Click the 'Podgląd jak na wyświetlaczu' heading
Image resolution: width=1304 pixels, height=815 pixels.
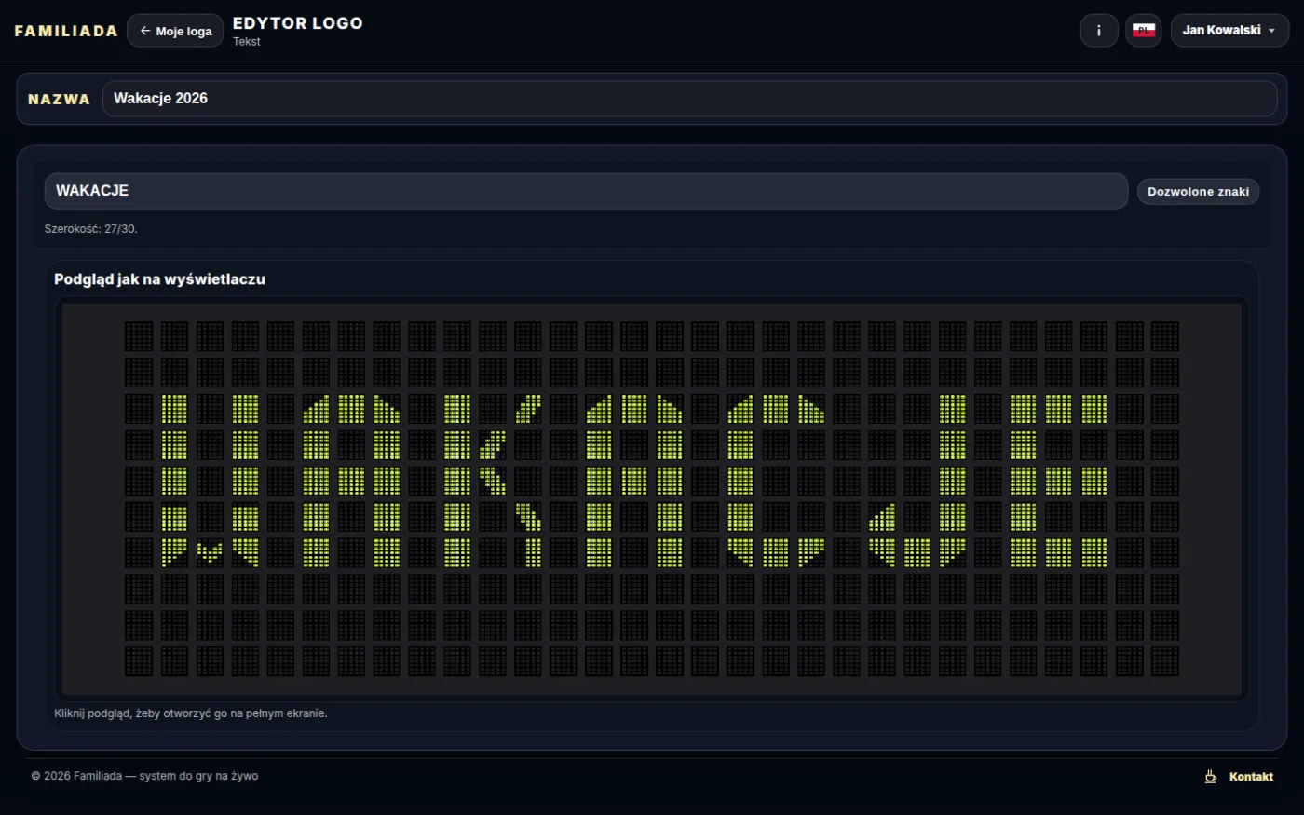click(x=159, y=279)
